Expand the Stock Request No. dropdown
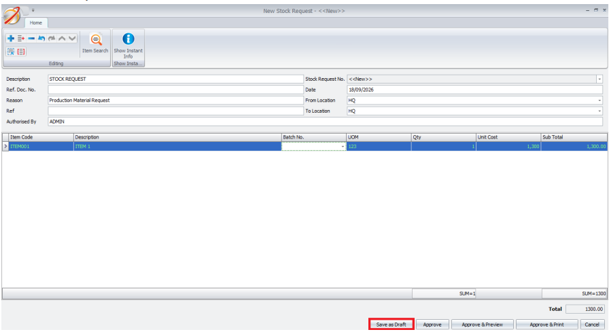 tap(599, 79)
